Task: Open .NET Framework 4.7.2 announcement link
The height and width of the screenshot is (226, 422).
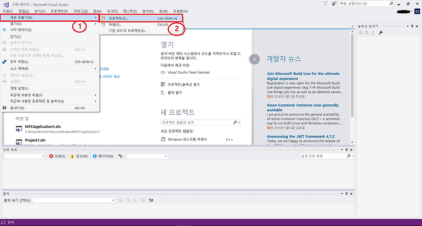Action: click(301, 136)
